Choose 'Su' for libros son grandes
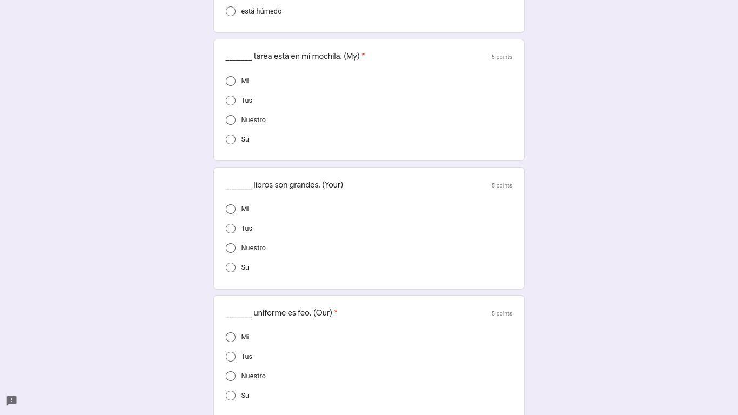The image size is (738, 415). 231,267
